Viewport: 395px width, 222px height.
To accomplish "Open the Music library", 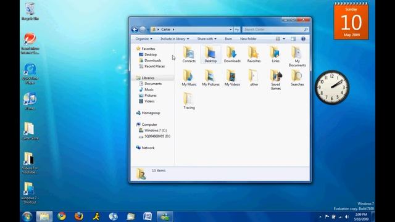I will click(149, 89).
